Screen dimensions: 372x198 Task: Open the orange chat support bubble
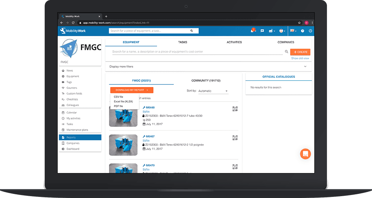coord(305,154)
